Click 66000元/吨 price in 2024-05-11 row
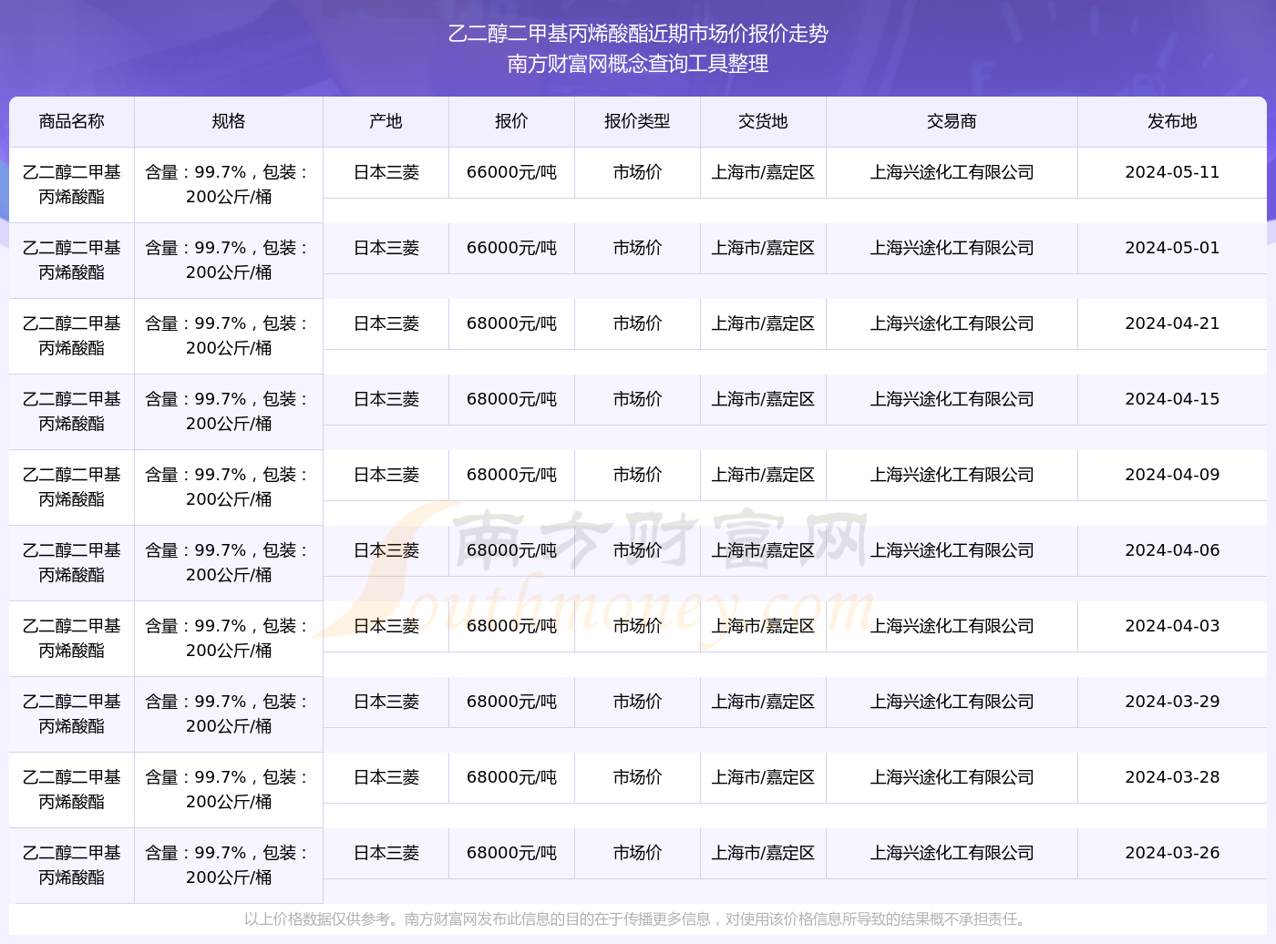The height and width of the screenshot is (944, 1276). 511,172
